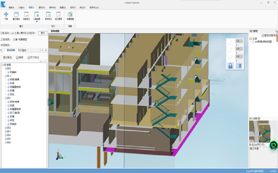Uncheck the root 全部 checkbox in the tree
This screenshot has height=173, width=278.
pyautogui.click(x=5, y=65)
